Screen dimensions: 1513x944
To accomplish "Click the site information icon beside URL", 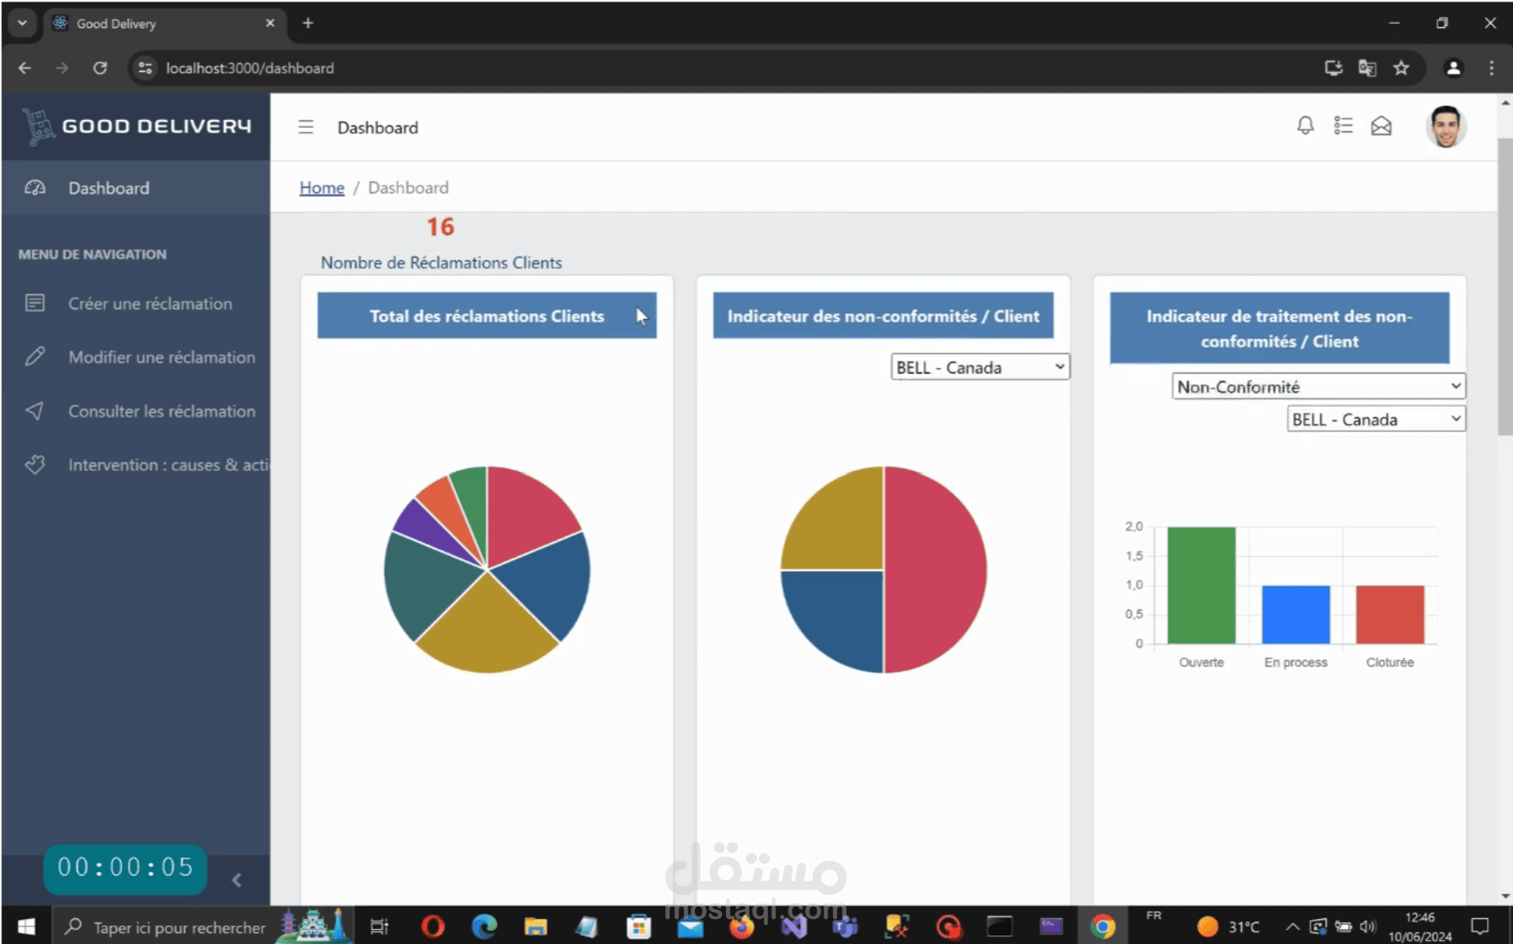I will tap(145, 68).
